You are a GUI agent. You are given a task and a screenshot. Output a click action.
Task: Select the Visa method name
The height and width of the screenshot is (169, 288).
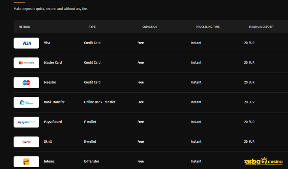tap(47, 43)
